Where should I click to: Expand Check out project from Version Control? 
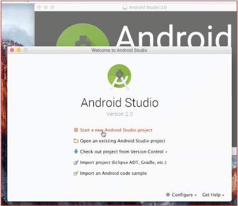(x=122, y=152)
